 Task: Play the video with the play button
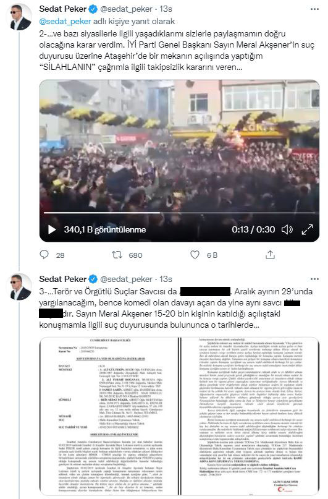pyautogui.click(x=52, y=229)
